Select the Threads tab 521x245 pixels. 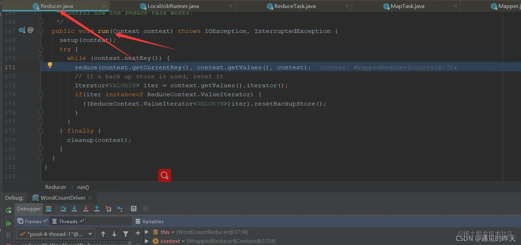coord(68,221)
